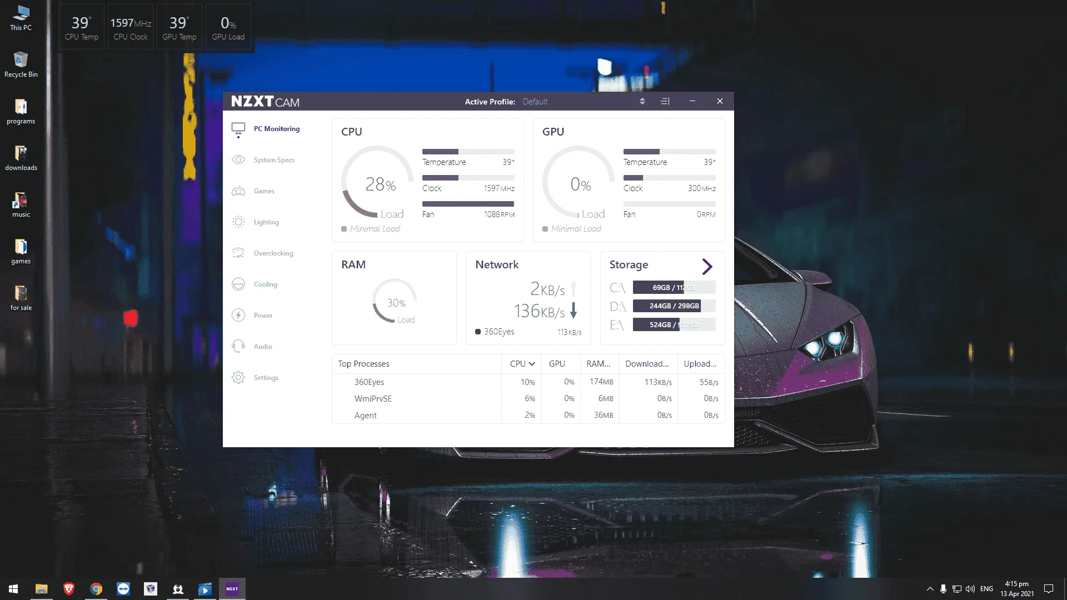
Task: Click the Overclocking gauge icon
Action: click(238, 253)
